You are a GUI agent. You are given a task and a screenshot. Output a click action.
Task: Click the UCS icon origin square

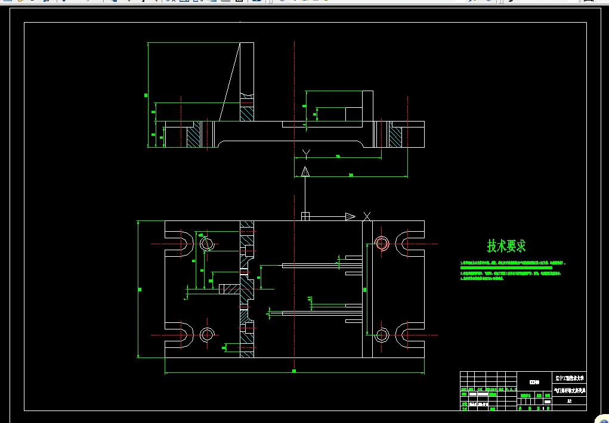click(x=305, y=216)
